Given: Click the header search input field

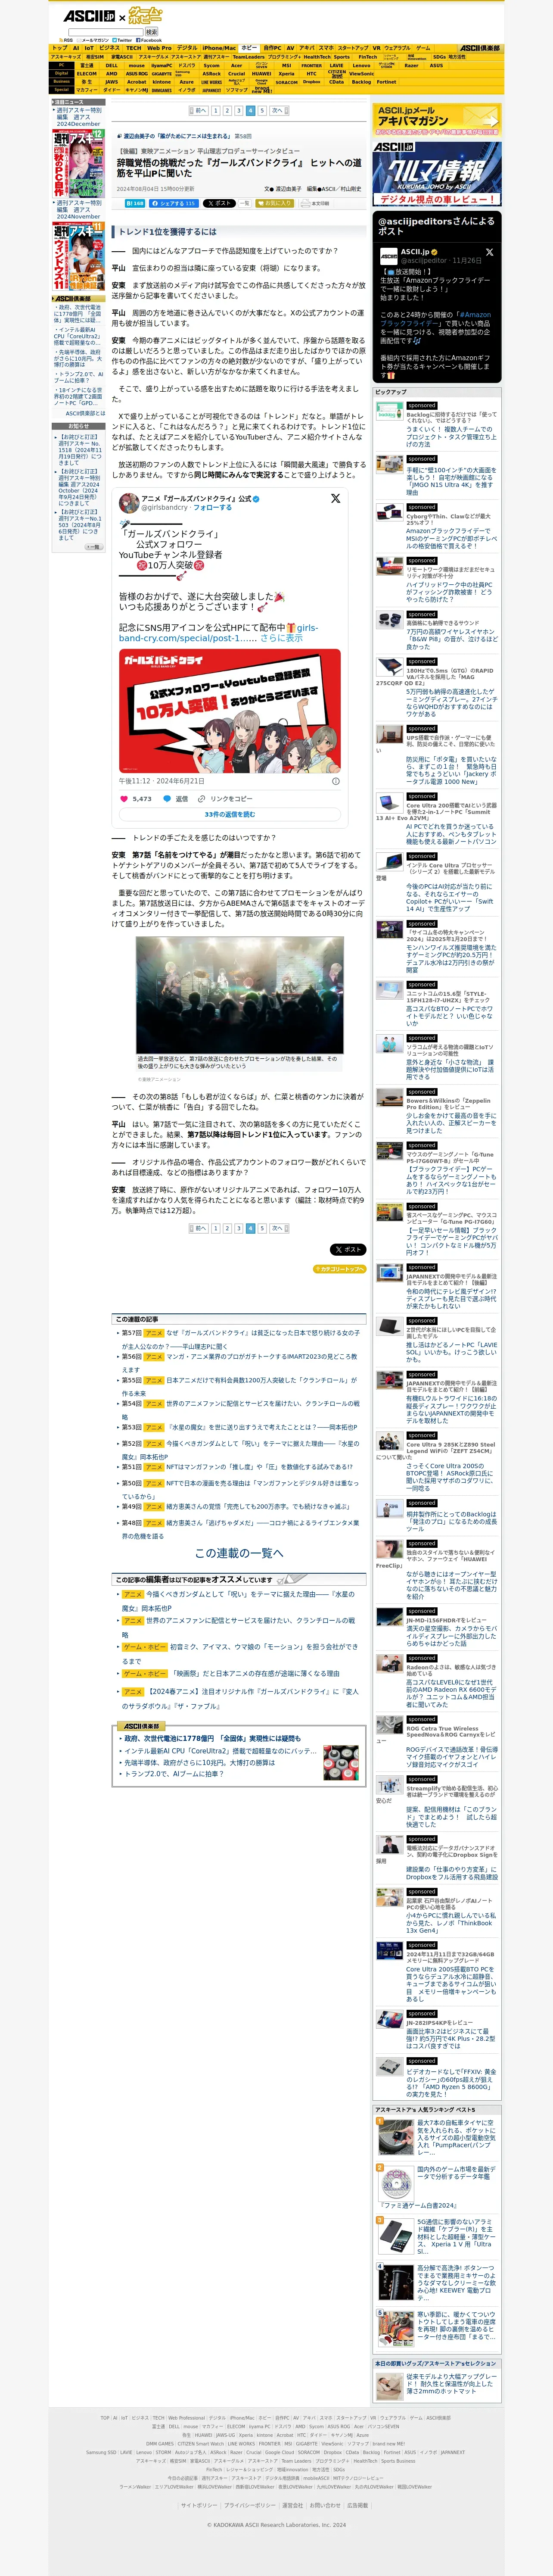Looking at the screenshot, I should 107,32.
